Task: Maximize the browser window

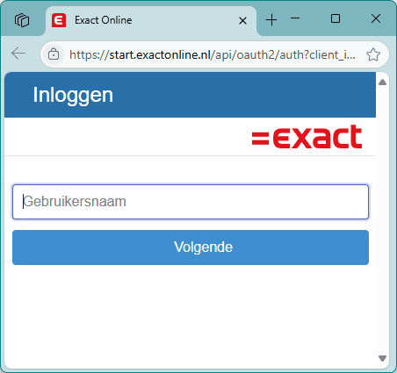Action: coord(336,18)
